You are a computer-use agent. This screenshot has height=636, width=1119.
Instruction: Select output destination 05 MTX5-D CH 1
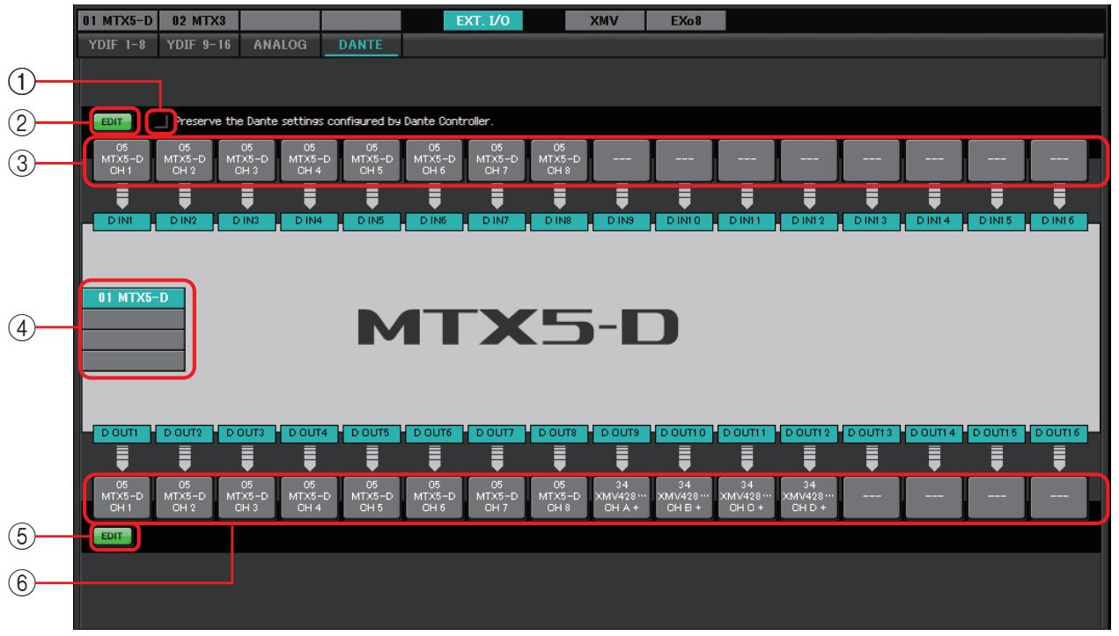click(122, 498)
